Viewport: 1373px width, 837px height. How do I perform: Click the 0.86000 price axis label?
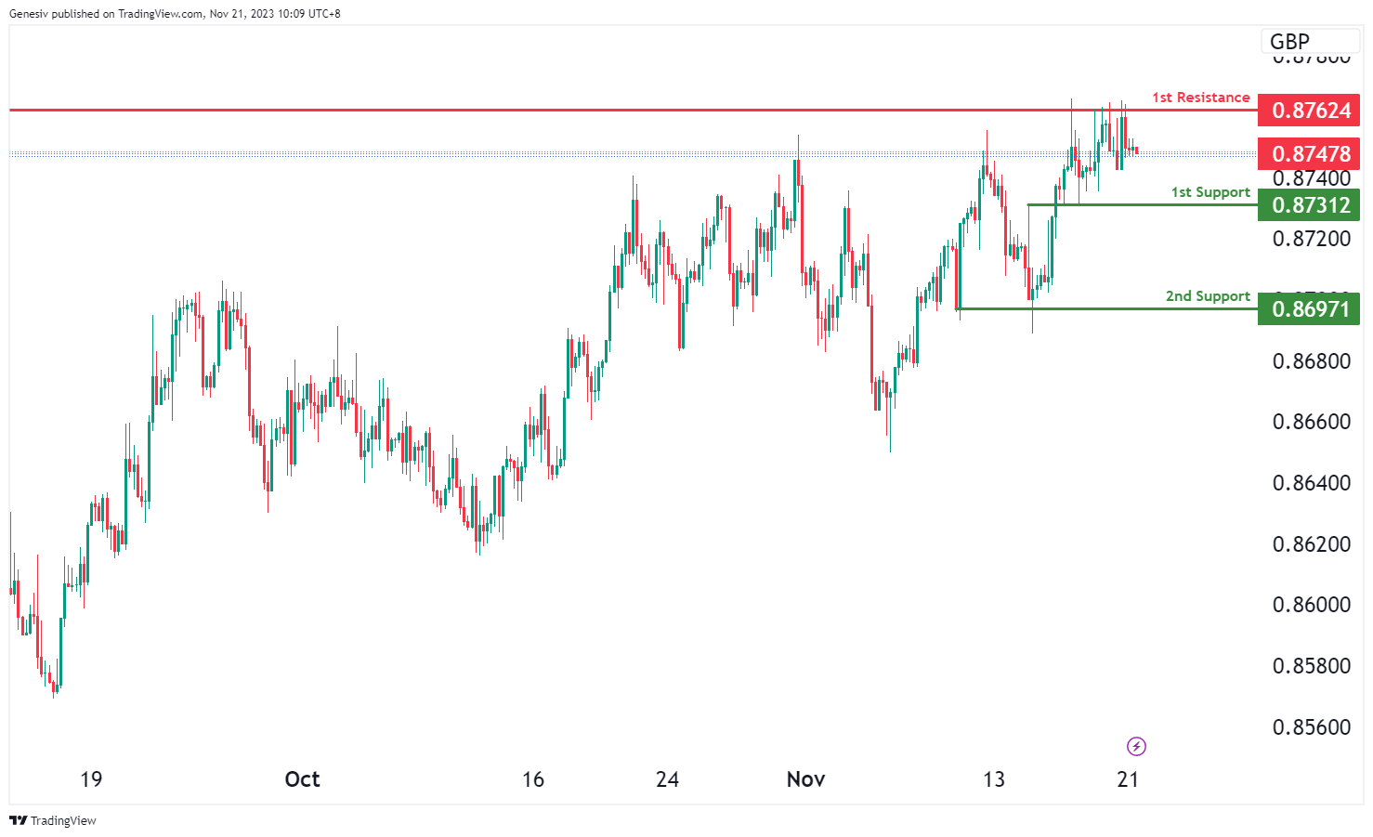(x=1311, y=605)
